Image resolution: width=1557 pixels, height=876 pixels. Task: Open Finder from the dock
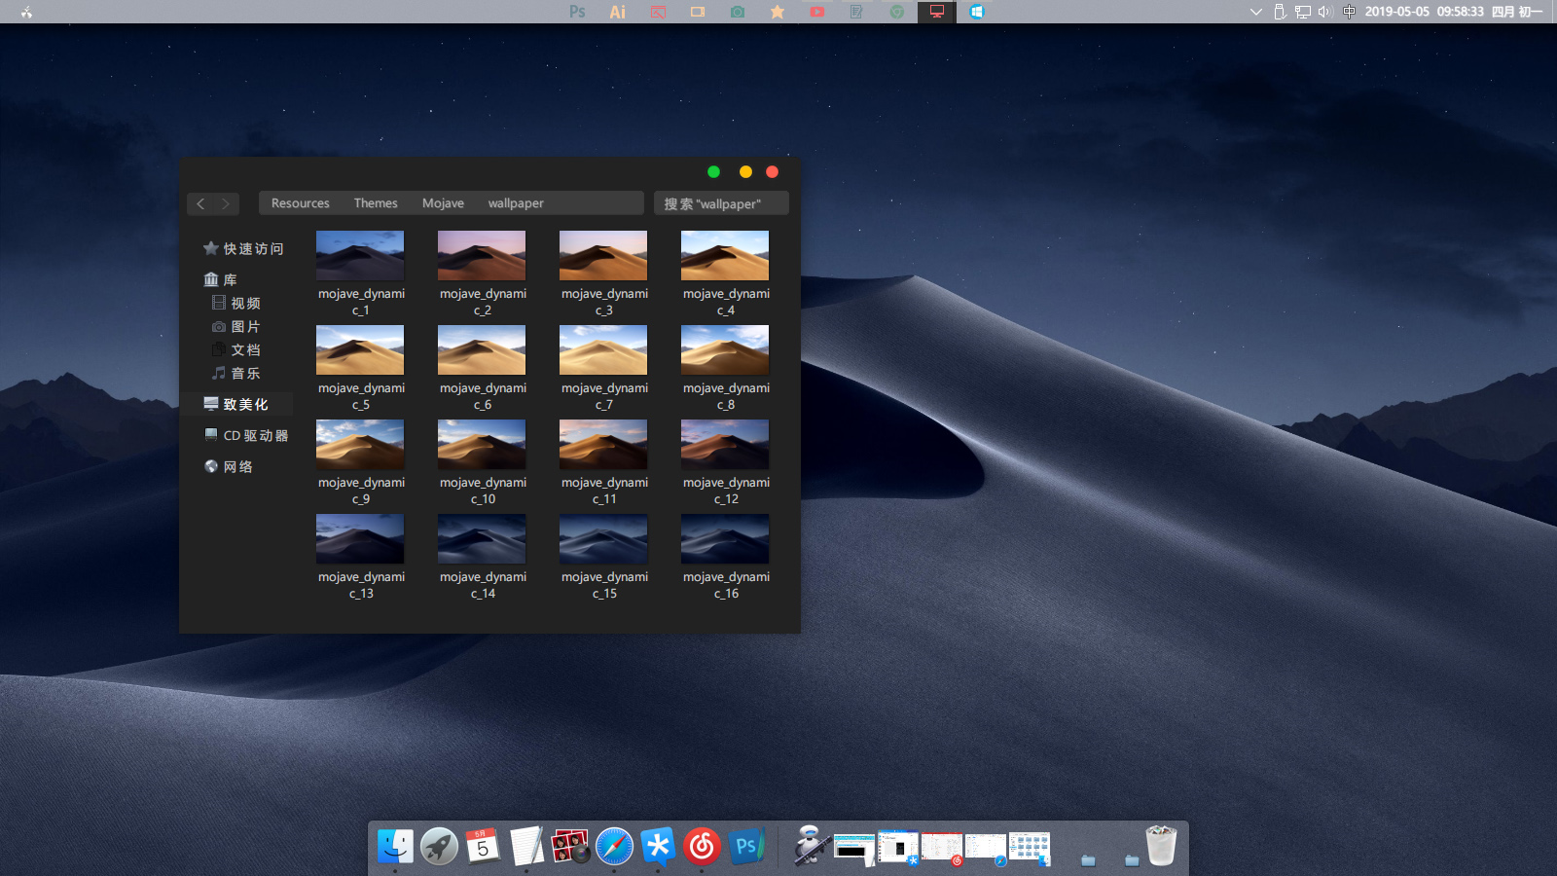click(395, 847)
